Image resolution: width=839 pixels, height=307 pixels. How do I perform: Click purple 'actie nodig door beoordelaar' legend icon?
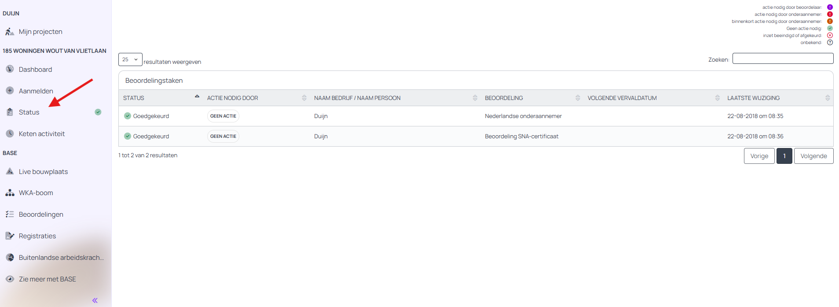[830, 7]
